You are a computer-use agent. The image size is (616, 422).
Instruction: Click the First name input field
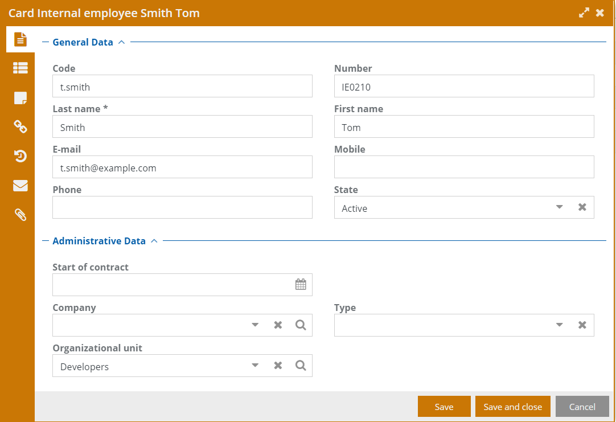point(464,126)
